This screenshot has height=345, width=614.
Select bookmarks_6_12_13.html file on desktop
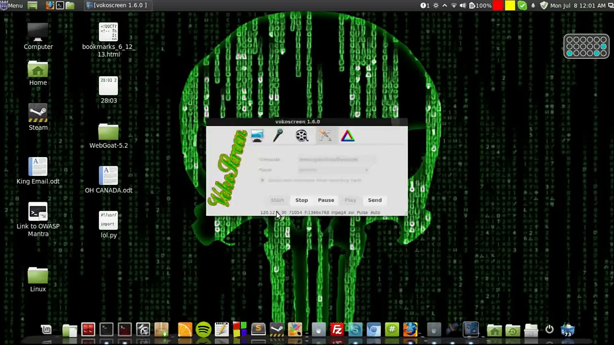[108, 40]
